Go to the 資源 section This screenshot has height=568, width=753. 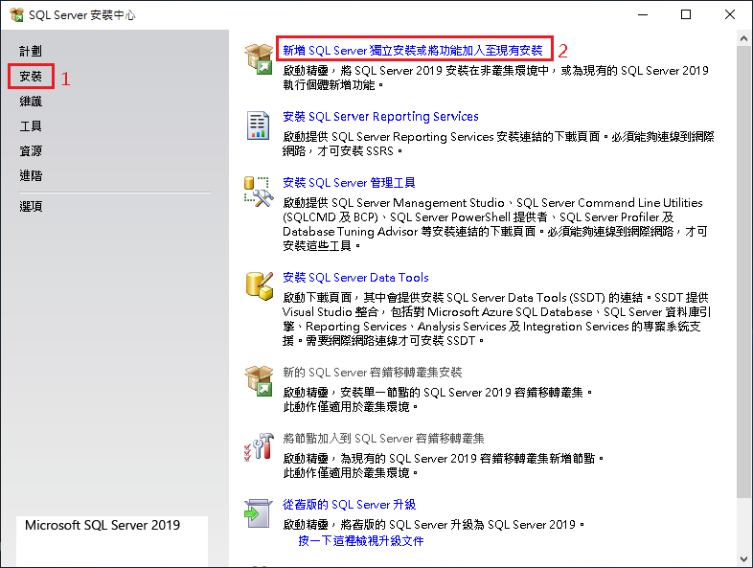tap(31, 150)
